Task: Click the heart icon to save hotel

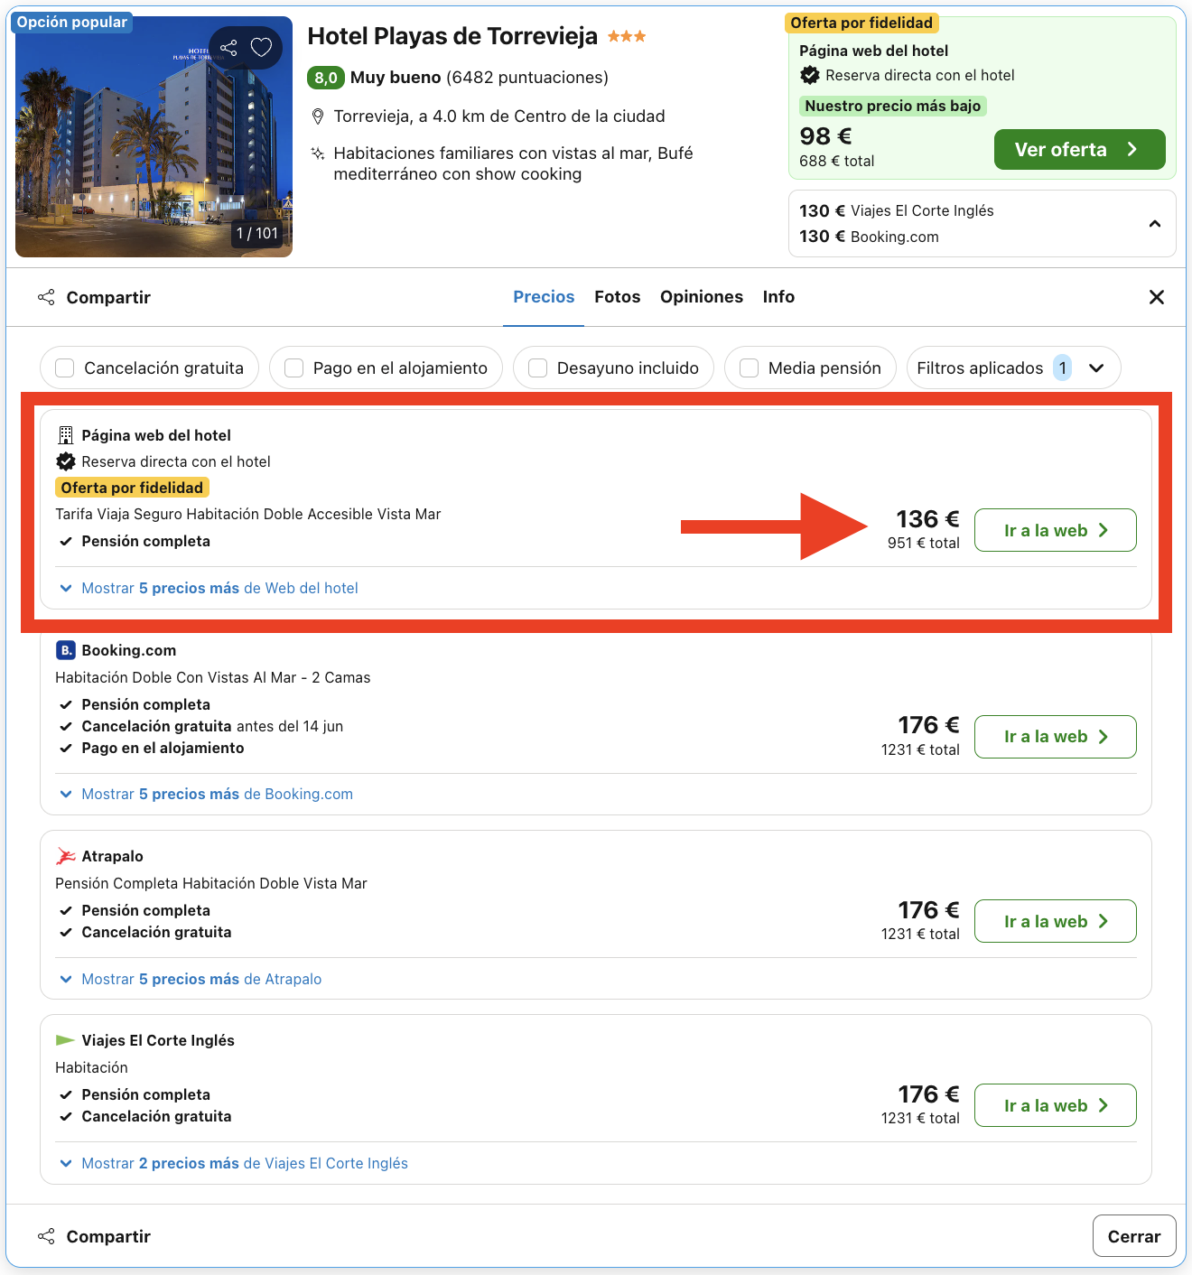Action: pyautogui.click(x=261, y=47)
